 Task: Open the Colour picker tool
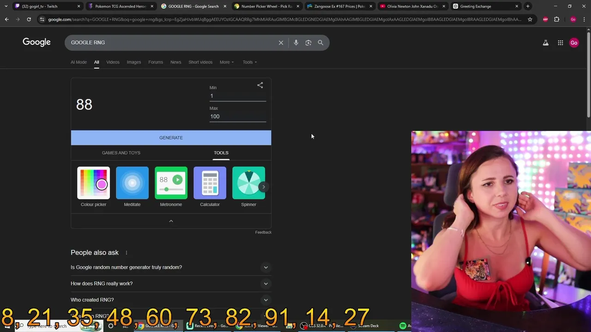point(93,187)
